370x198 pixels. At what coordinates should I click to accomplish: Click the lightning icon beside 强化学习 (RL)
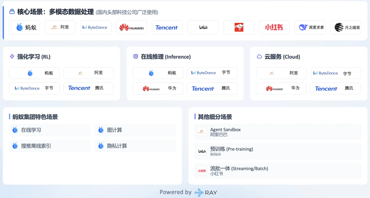(x=12, y=56)
